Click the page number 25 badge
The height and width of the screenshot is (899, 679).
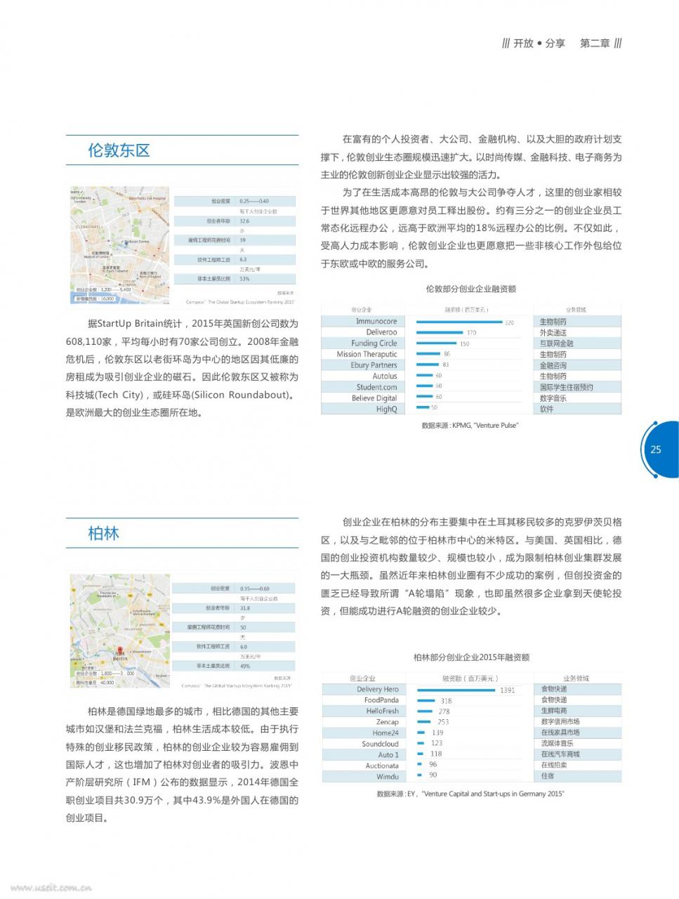[x=656, y=449]
